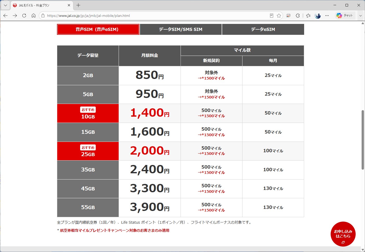The image size is (365, 252).
Task: Click the 2GB data capacity cell
Action: tap(88, 76)
